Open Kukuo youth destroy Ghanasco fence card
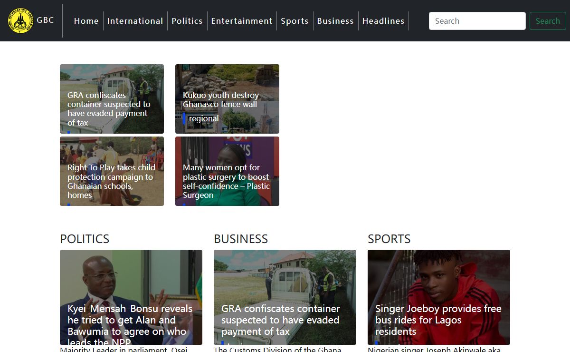Viewport: 570px width, 352px height. click(x=227, y=99)
